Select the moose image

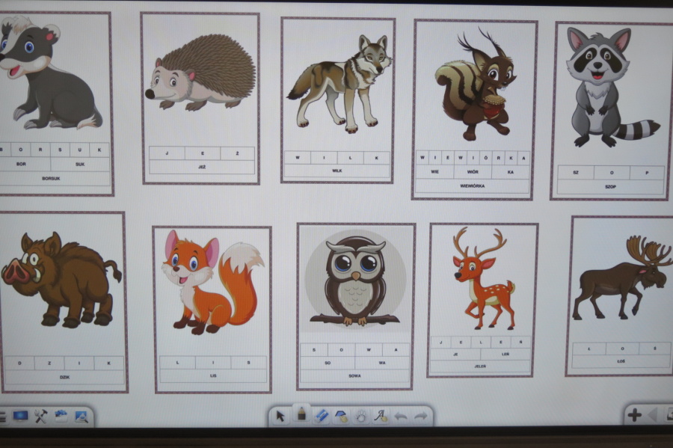pyautogui.click(x=622, y=277)
